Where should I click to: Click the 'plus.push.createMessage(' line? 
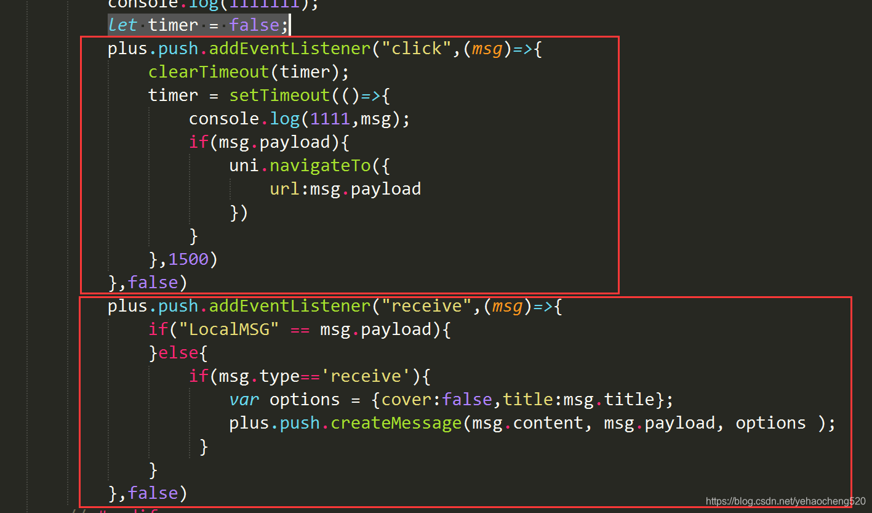(532, 423)
